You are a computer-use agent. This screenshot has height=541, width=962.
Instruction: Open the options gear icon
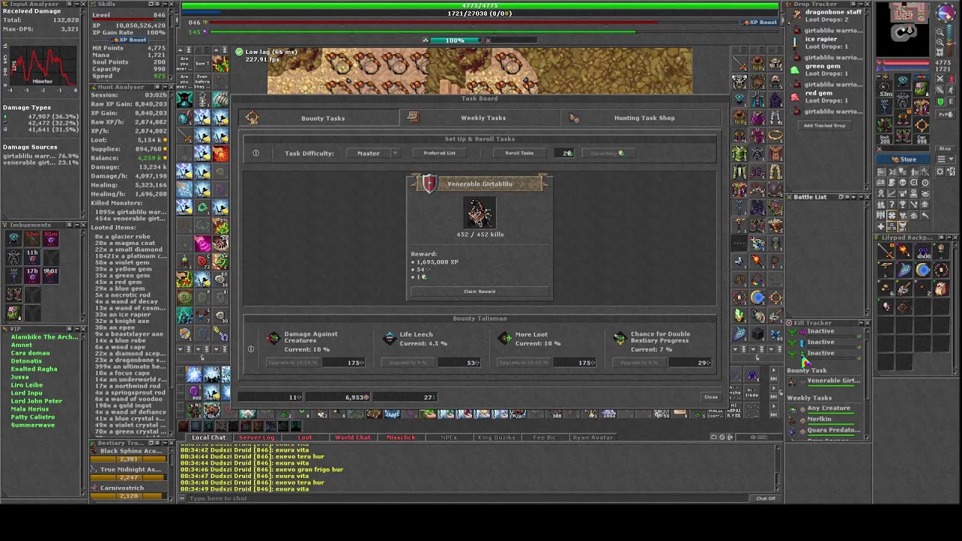[x=940, y=172]
